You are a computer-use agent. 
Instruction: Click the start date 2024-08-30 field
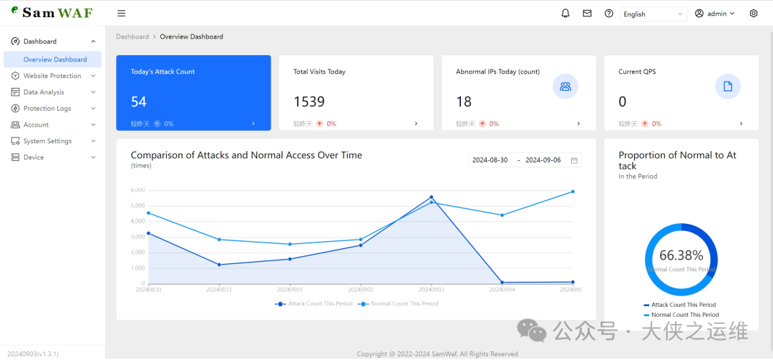click(490, 160)
